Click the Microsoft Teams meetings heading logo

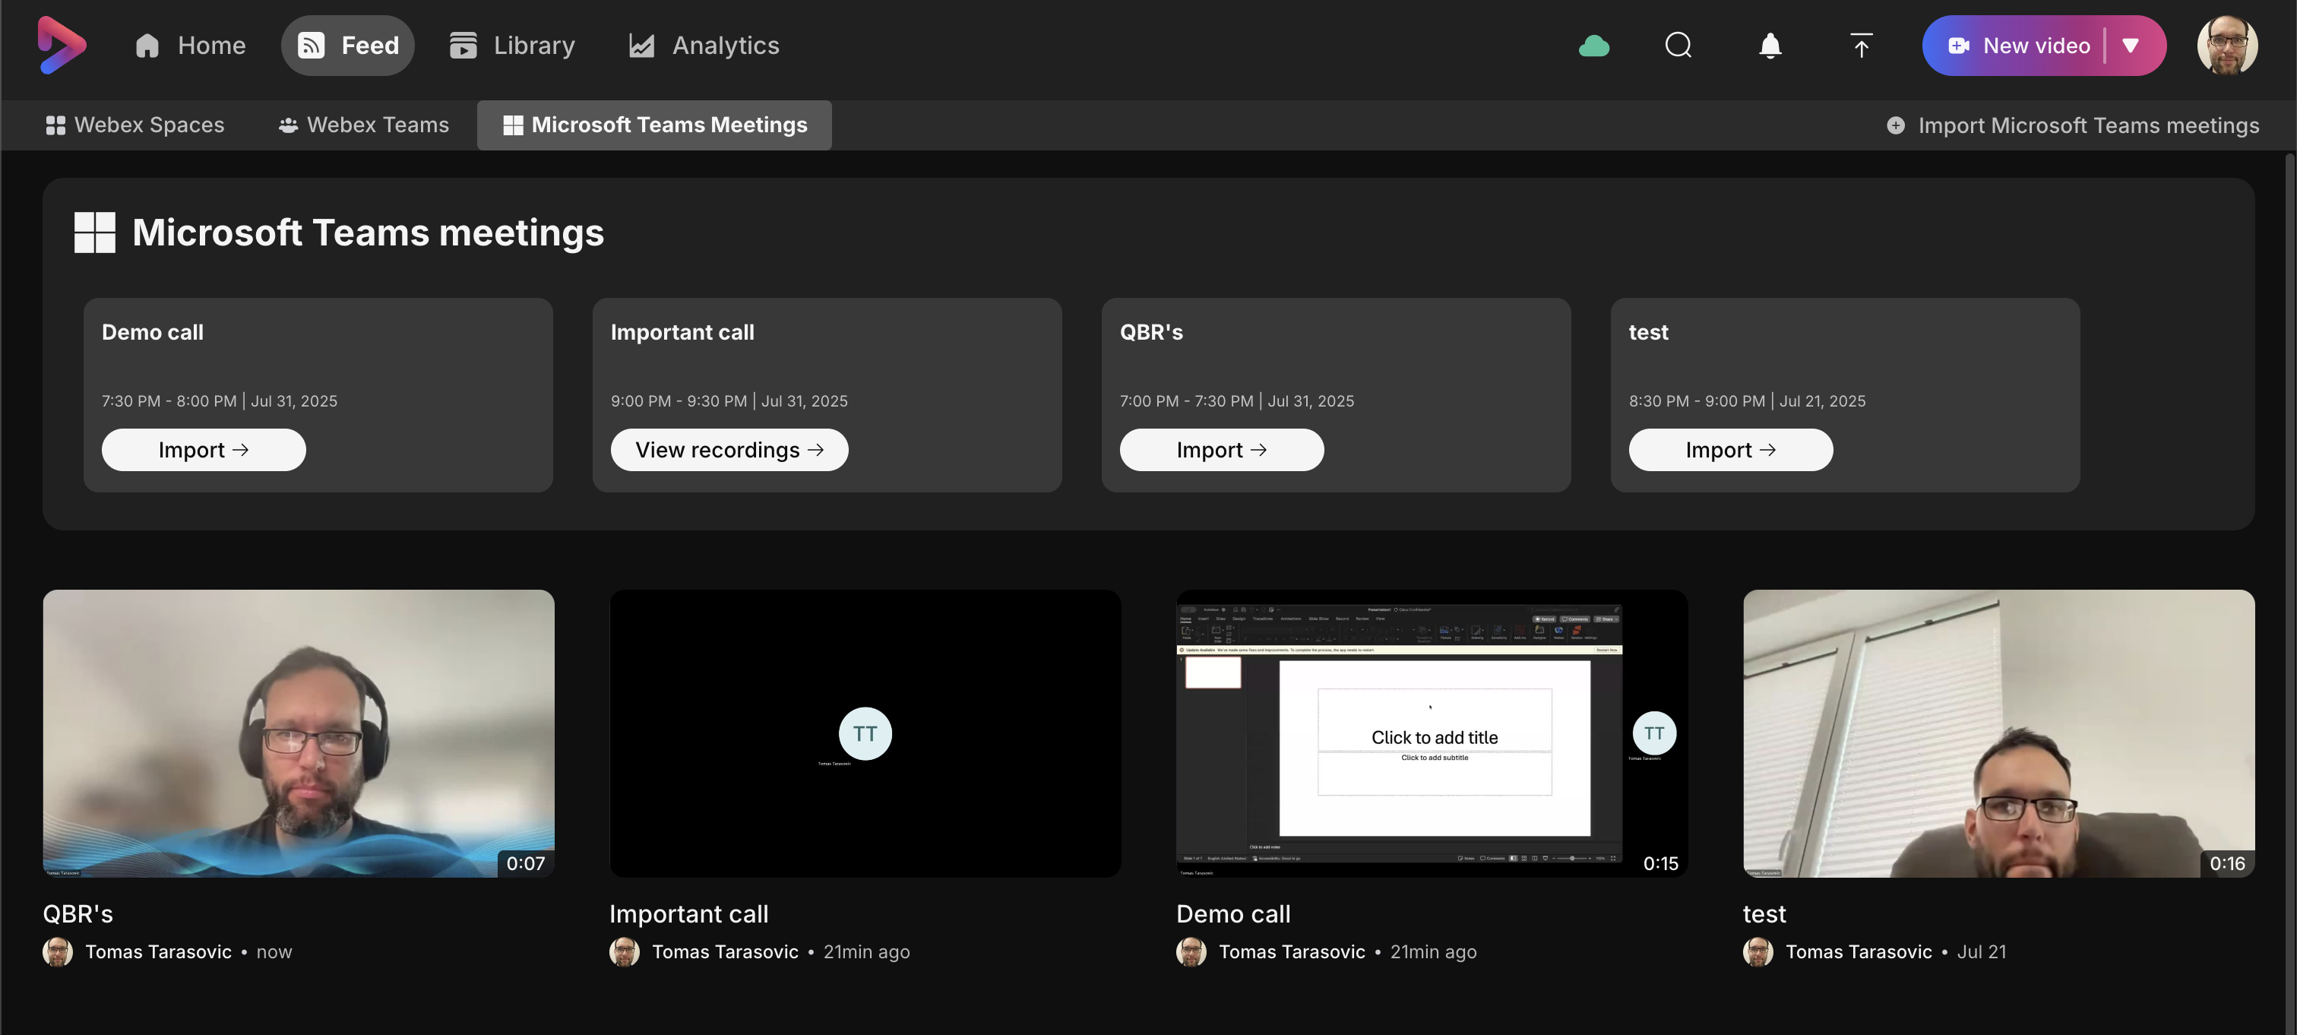(x=94, y=233)
